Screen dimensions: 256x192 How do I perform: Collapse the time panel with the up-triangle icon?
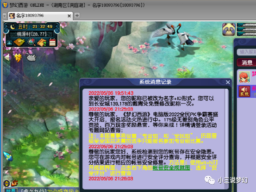pyautogui.click(x=9, y=43)
